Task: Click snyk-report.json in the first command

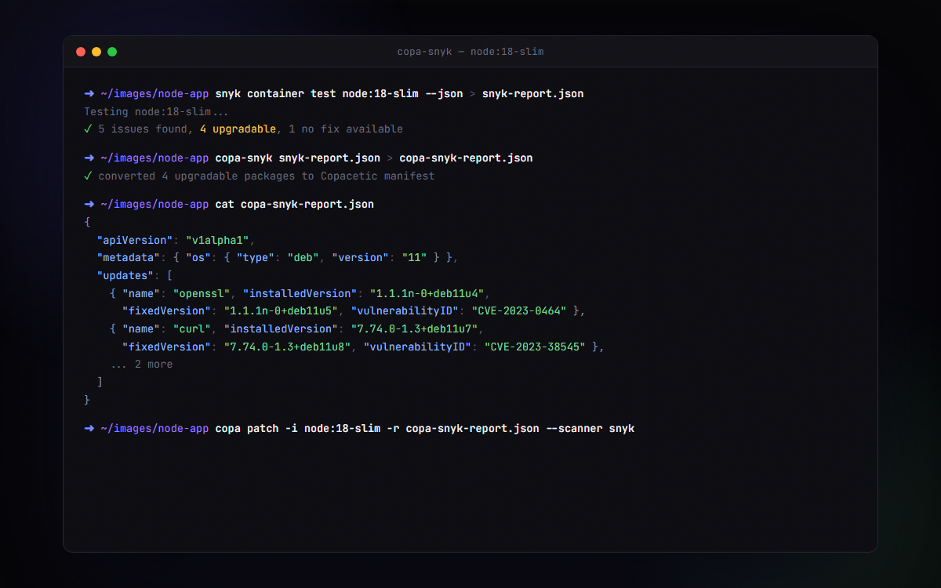Action: (x=532, y=94)
